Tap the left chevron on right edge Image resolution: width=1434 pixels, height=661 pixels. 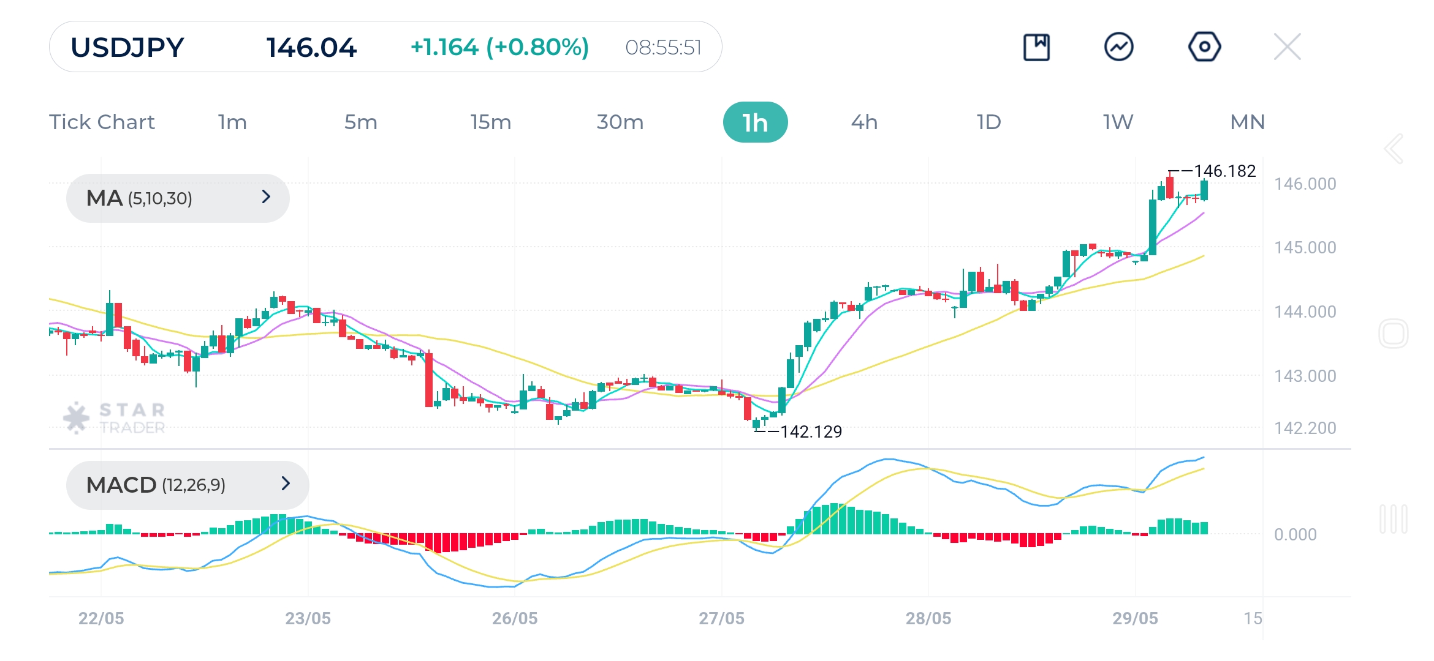coord(1394,149)
